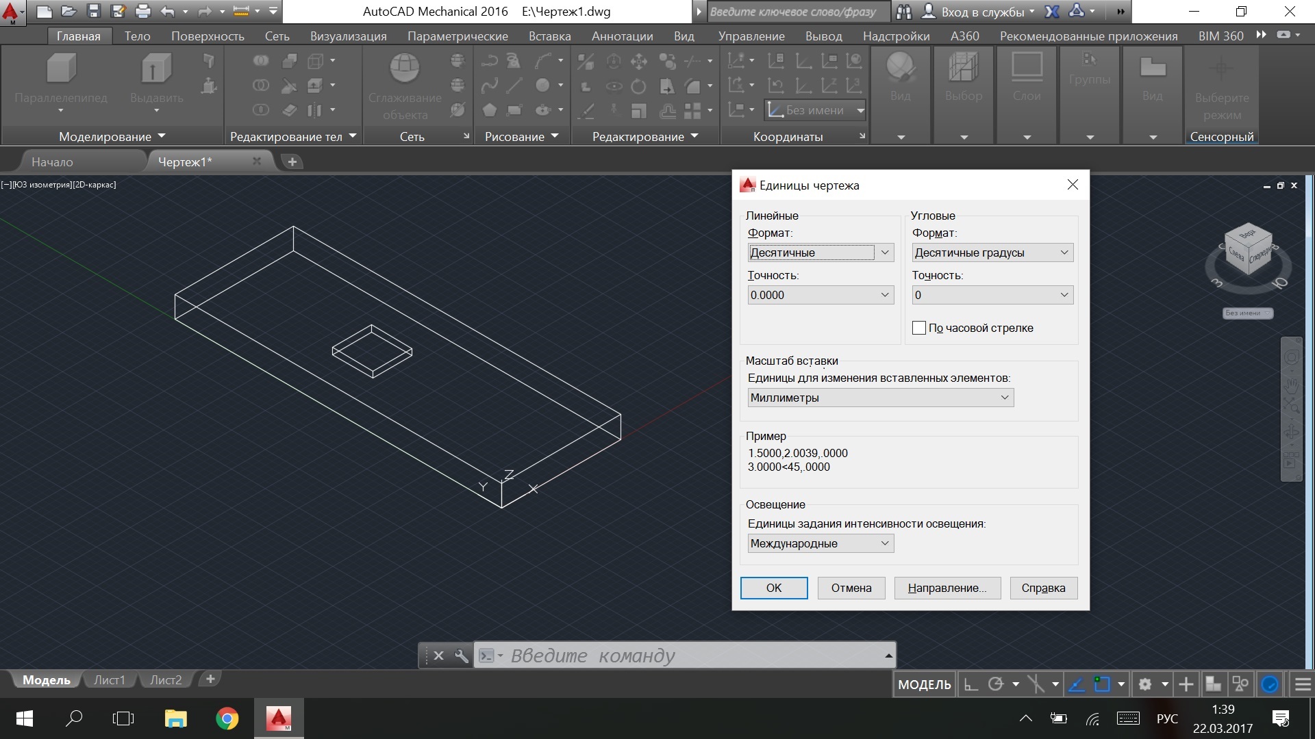The image size is (1315, 739).
Task: Click the wrench icon in command line
Action: pos(462,656)
